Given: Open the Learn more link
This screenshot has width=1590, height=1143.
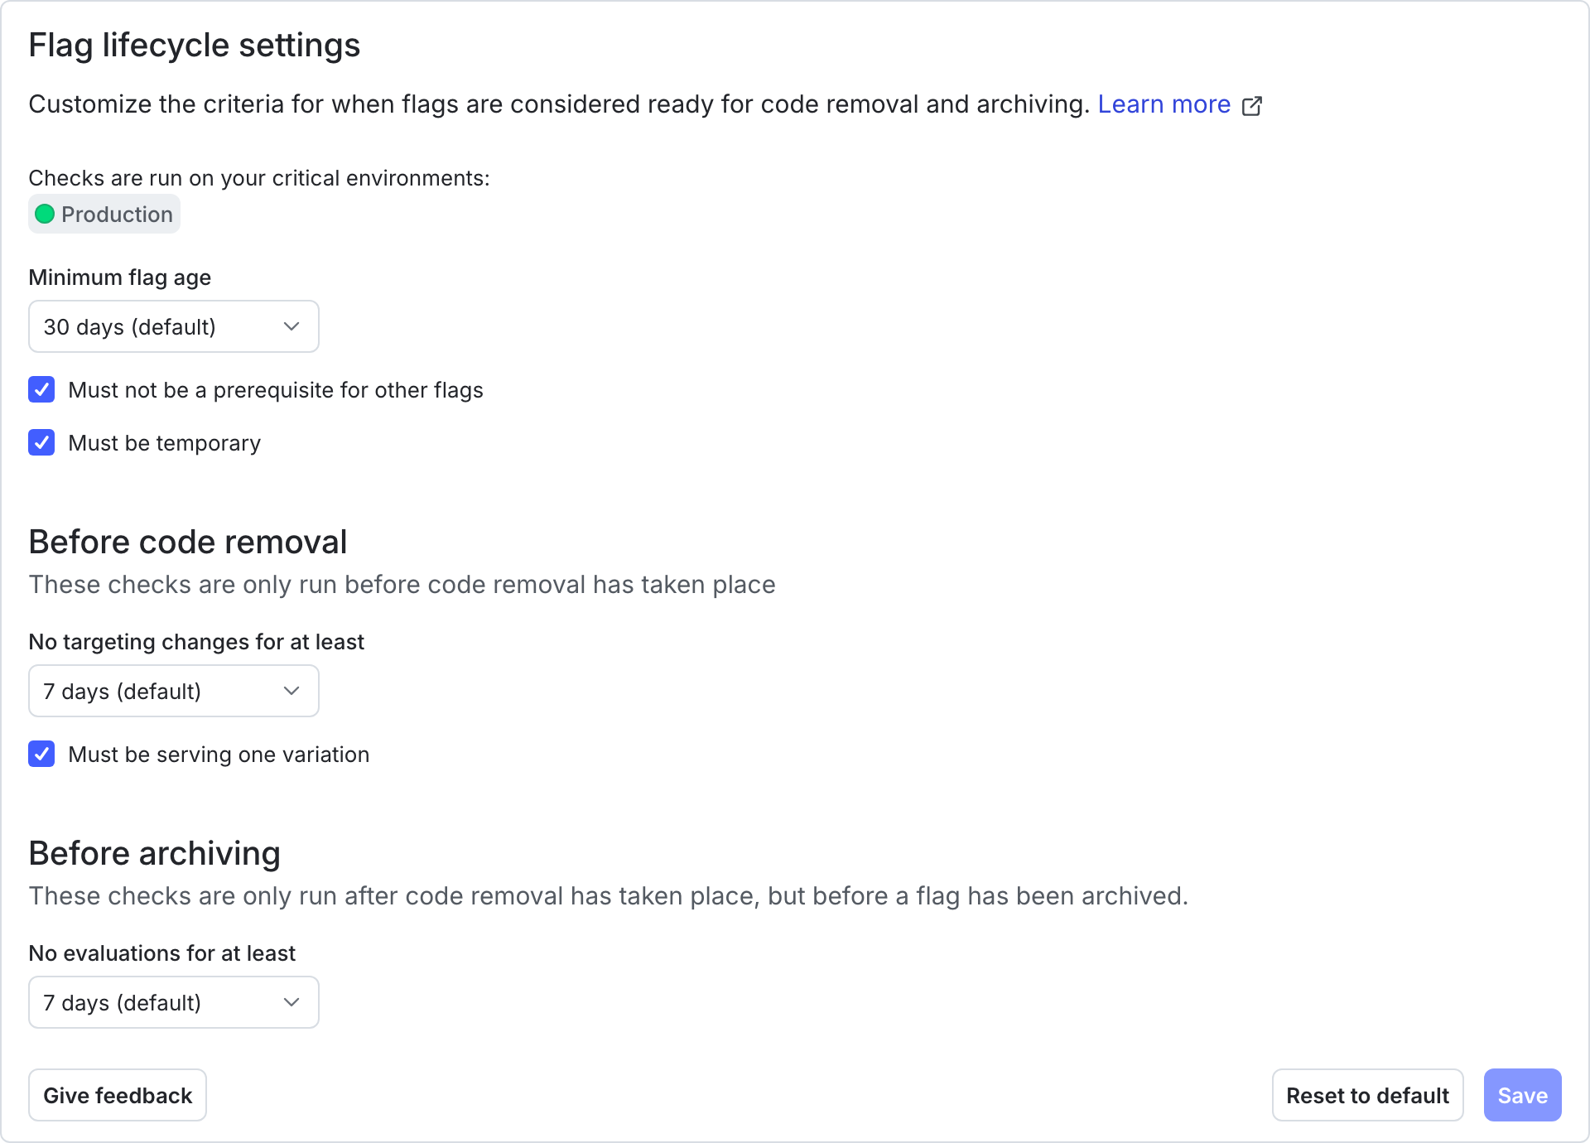Looking at the screenshot, I should pyautogui.click(x=1164, y=104).
